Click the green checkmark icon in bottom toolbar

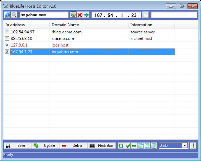click(128, 146)
